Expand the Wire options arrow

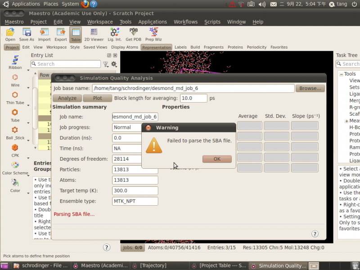pyautogui.click(x=28, y=88)
